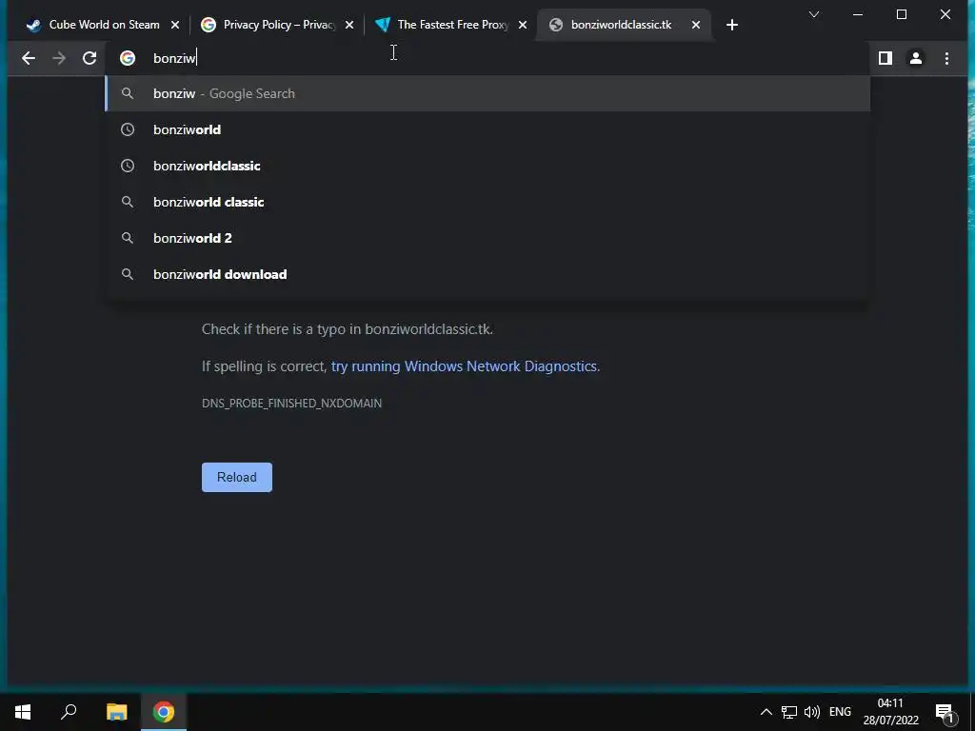Click the magnifier icon beside 'bonziworld classic'
This screenshot has height=731, width=975.
(x=128, y=202)
